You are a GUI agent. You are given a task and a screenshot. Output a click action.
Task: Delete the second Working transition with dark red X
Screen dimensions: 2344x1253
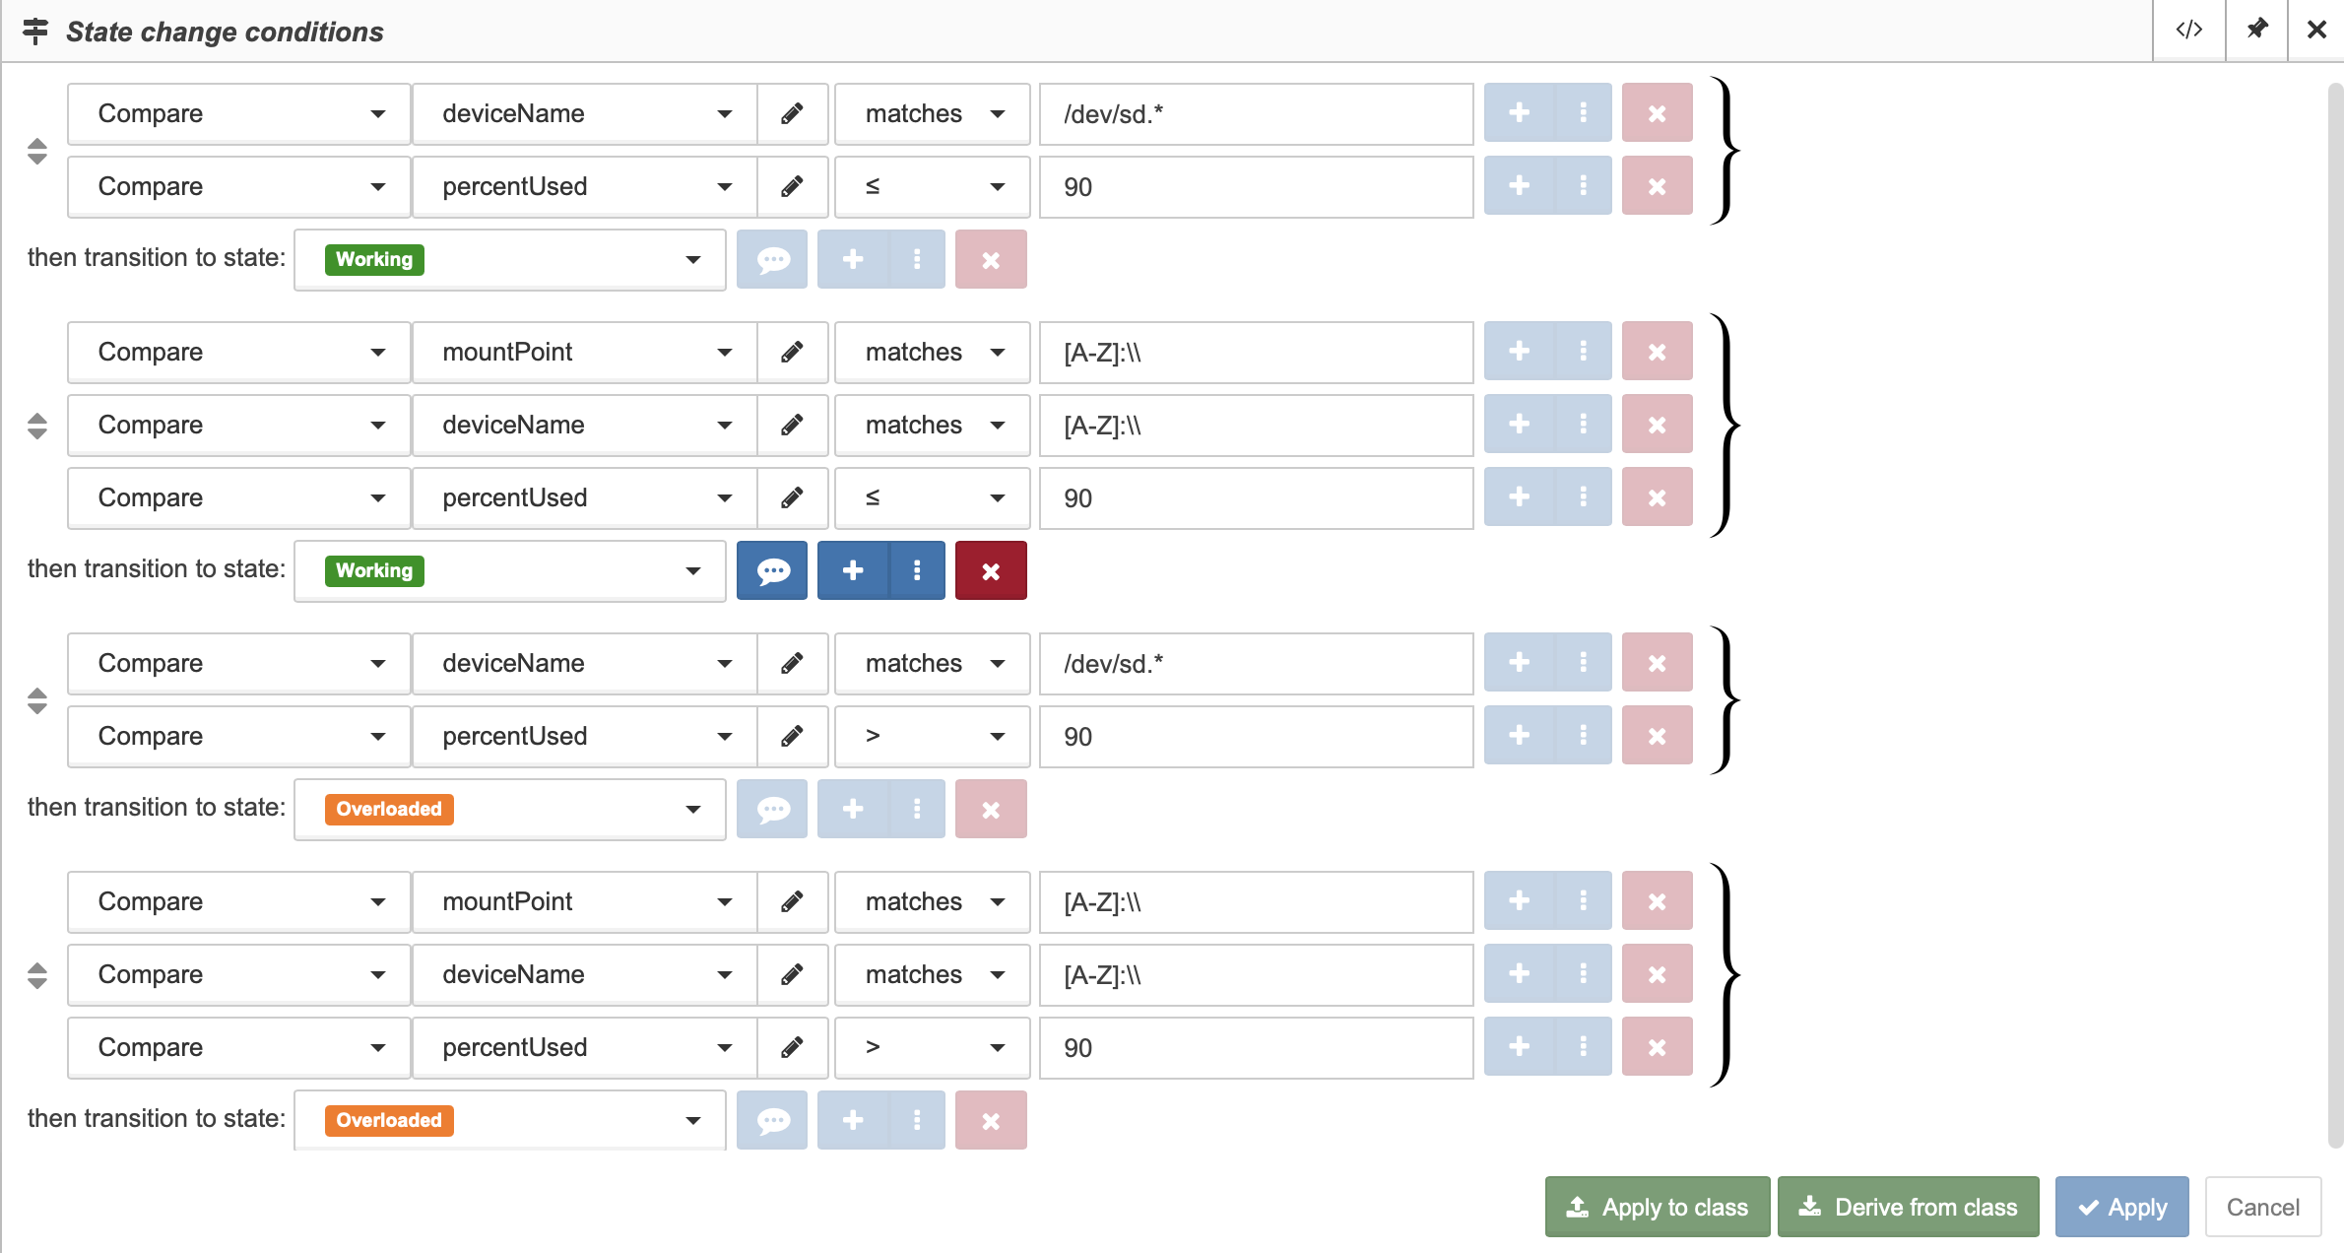pyautogui.click(x=991, y=570)
